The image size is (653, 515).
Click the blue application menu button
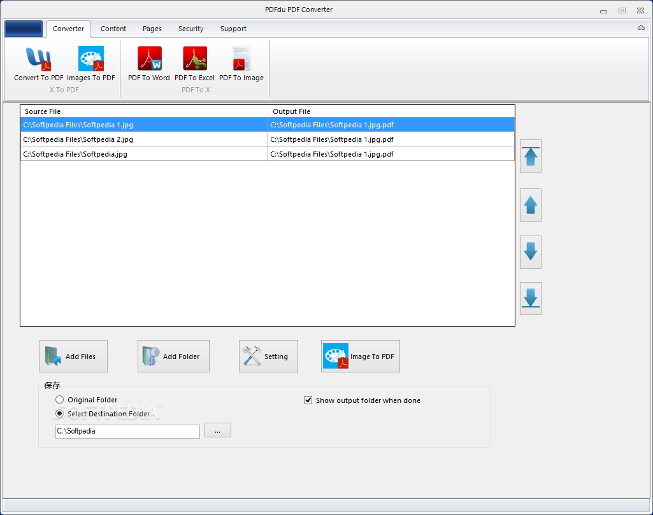(24, 29)
